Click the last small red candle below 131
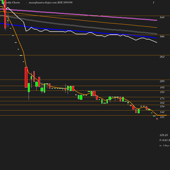Screen dimensions: 170x170 pos(157,119)
